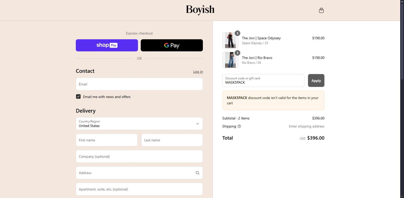Click the 'Rio Bravo / 24' variant text
This screenshot has width=404, height=198.
[251, 63]
